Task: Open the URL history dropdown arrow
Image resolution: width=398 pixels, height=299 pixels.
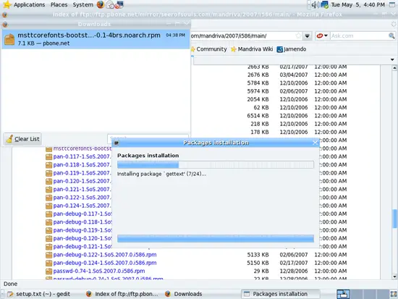Action: tap(307, 35)
